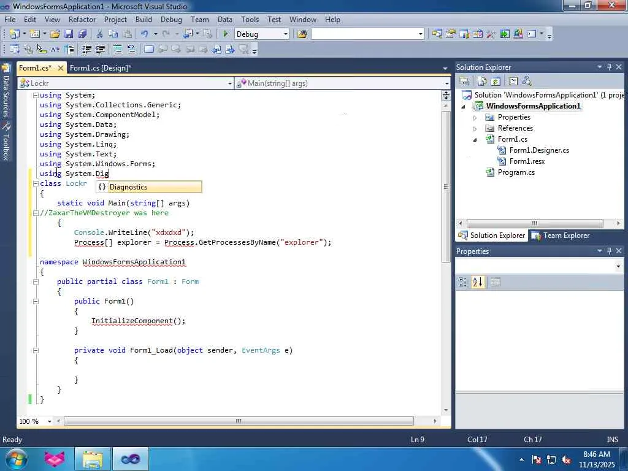Click the Comment selected lines icon

117,49
